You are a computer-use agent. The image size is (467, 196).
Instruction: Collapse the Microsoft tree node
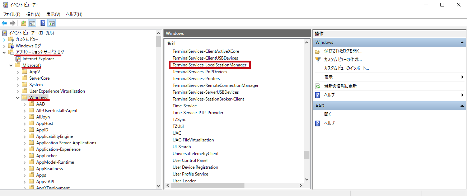point(11,65)
